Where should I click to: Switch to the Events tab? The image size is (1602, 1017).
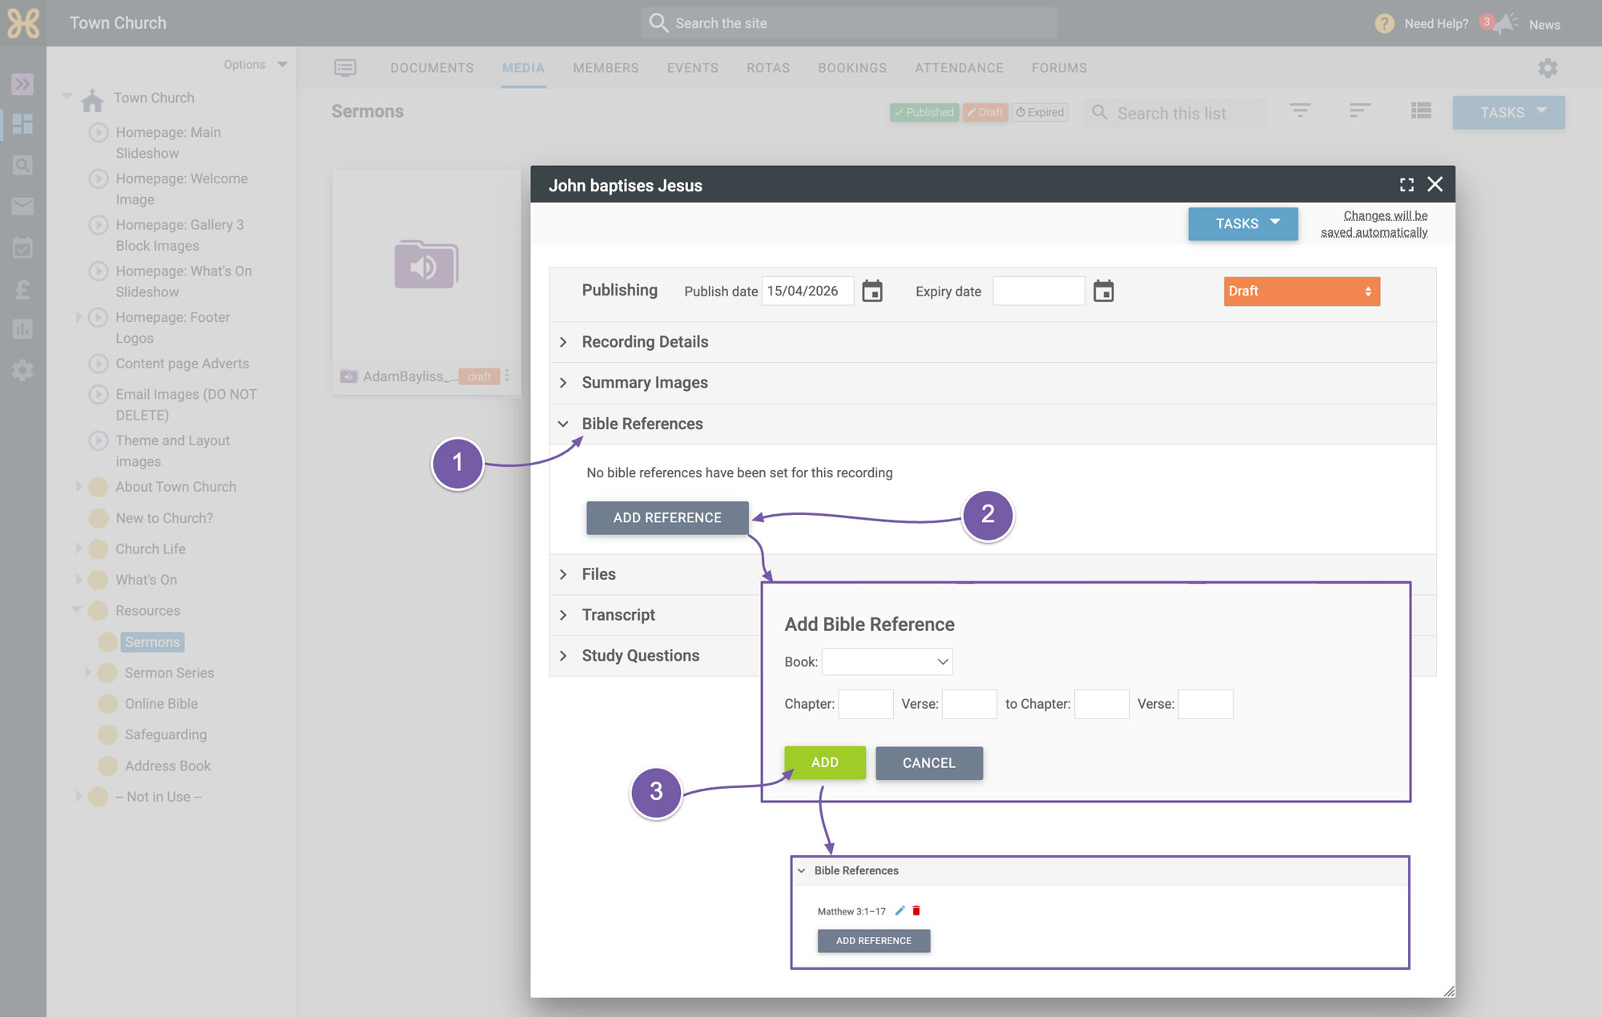point(692,68)
